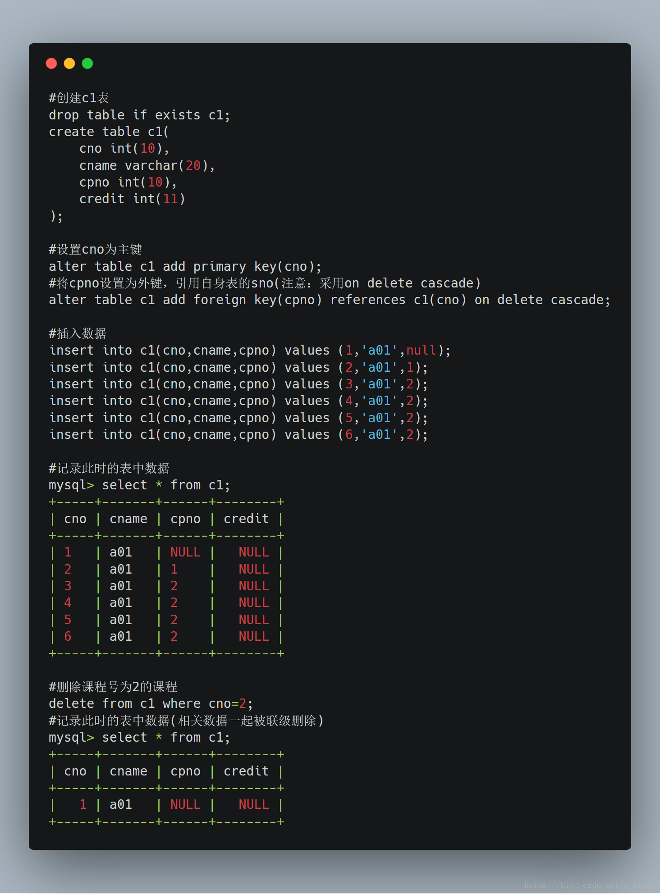Click the 'credit int(11)' column definition

pyautogui.click(x=132, y=199)
